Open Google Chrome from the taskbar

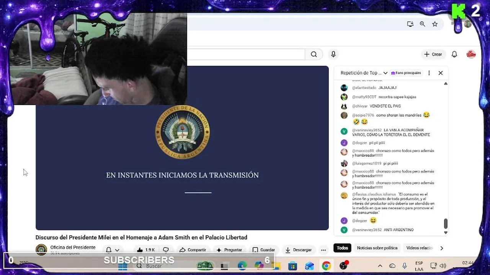(x=326, y=266)
